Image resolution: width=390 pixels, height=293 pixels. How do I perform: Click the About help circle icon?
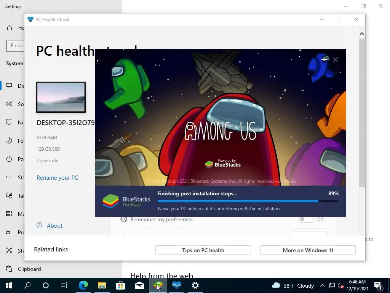[x=39, y=225]
